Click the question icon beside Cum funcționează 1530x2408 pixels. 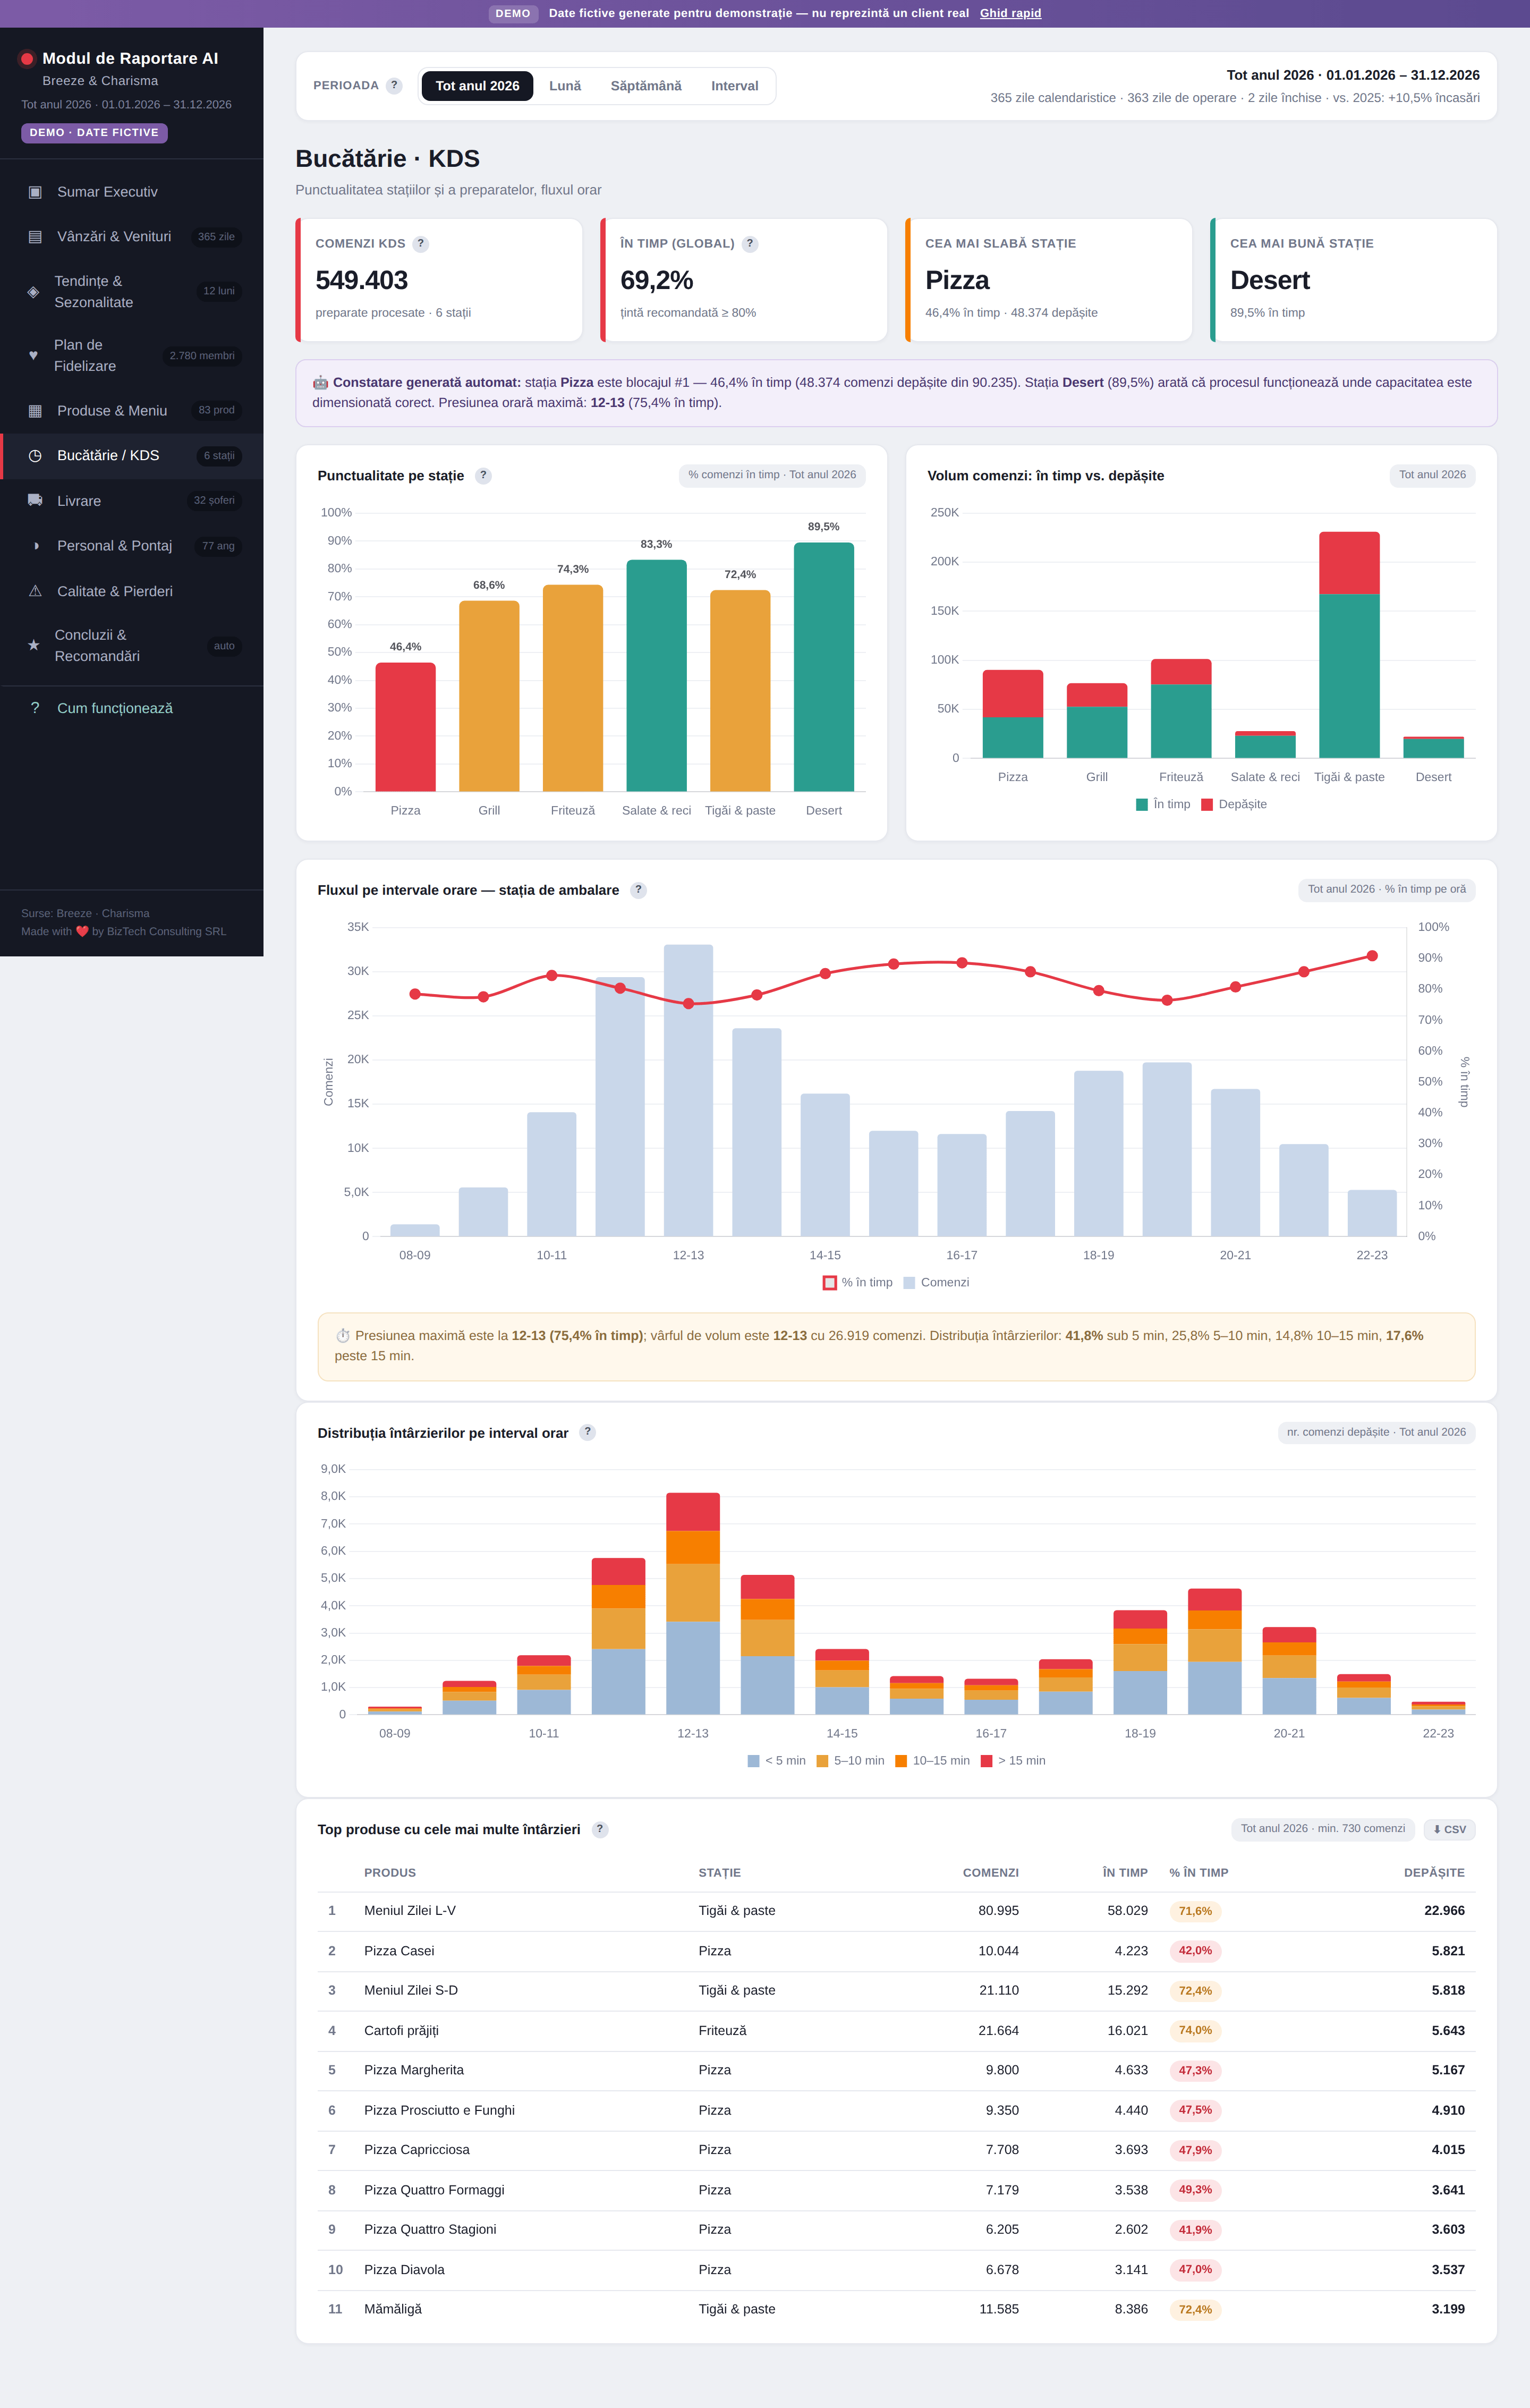[35, 708]
